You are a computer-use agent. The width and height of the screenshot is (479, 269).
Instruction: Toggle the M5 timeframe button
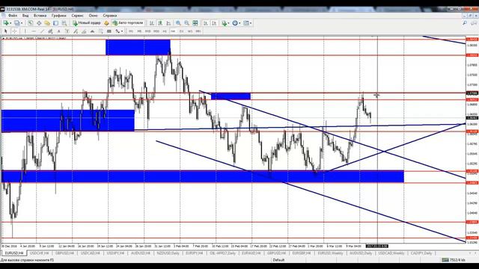(x=139, y=31)
